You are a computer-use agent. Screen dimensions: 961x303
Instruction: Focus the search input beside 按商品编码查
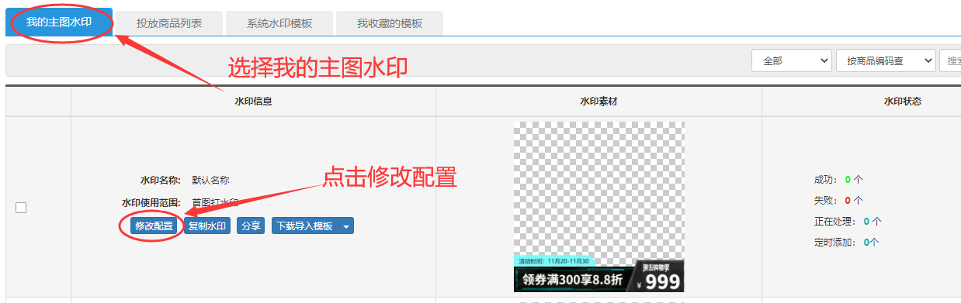(950, 60)
